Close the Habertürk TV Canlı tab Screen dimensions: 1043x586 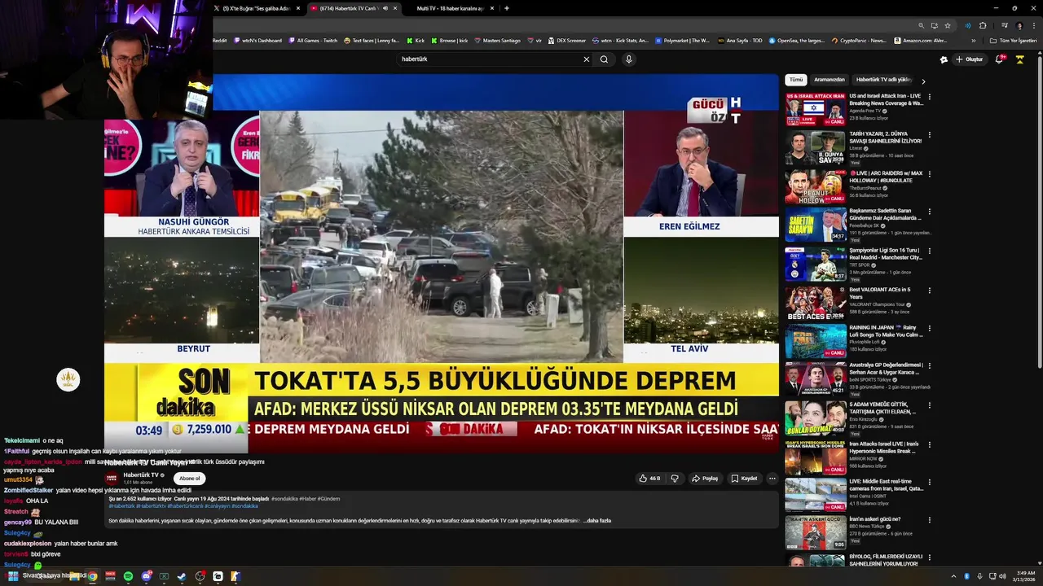[x=395, y=8]
